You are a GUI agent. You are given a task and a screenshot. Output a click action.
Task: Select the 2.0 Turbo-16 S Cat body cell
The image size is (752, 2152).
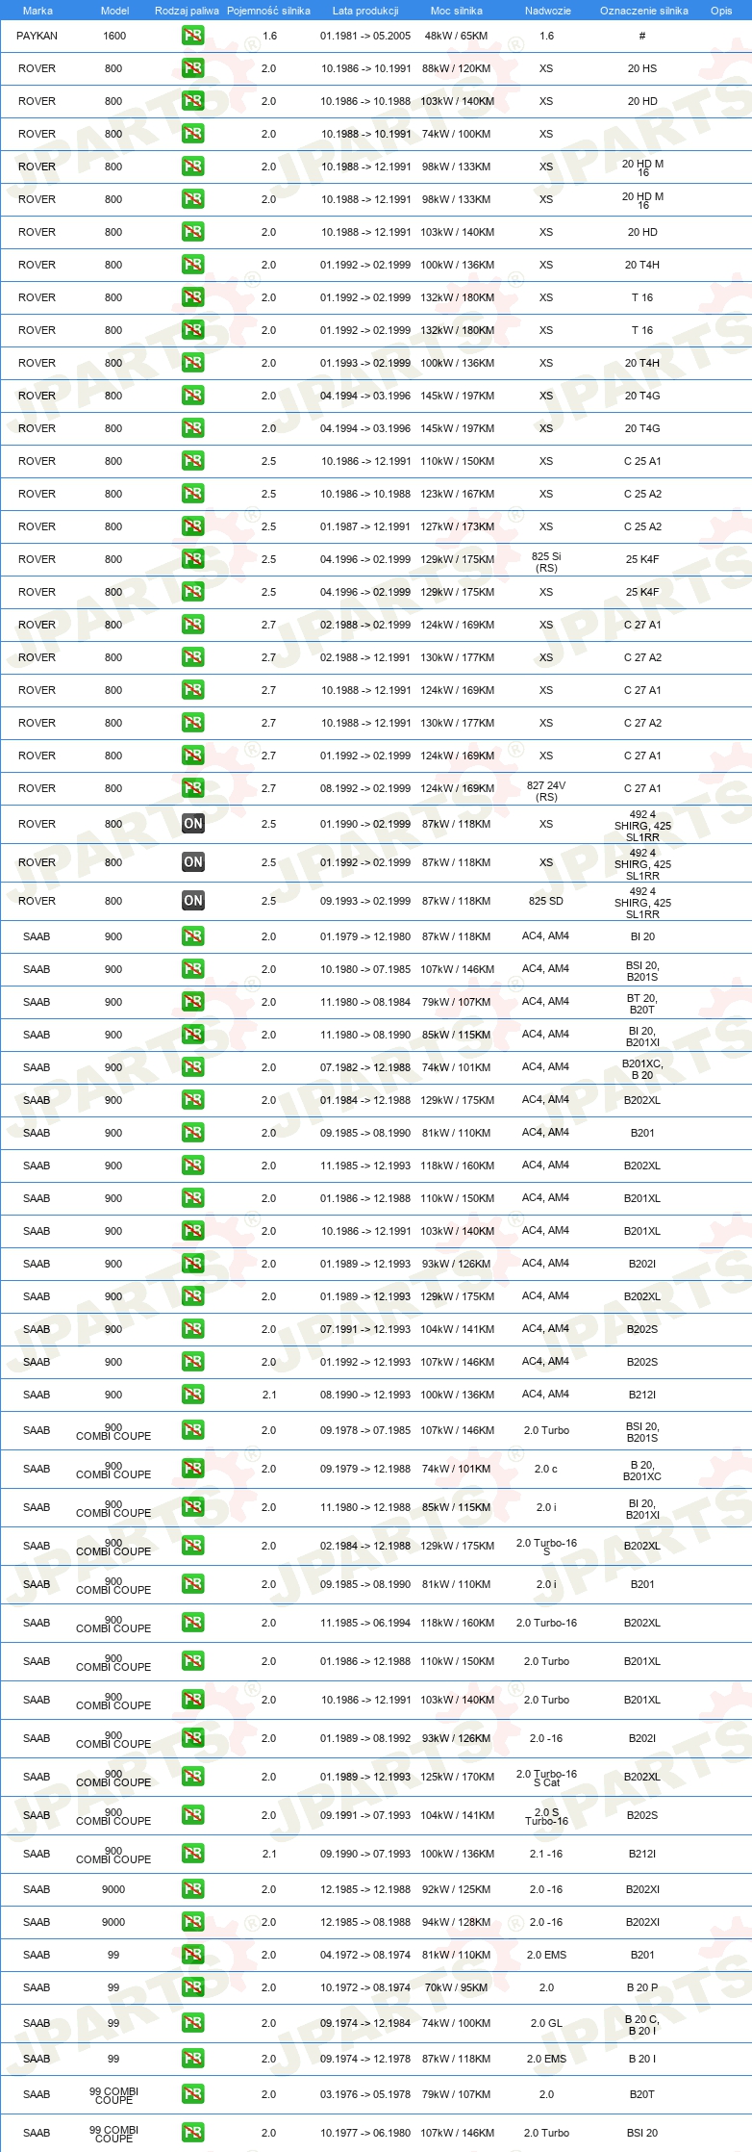546,1778
